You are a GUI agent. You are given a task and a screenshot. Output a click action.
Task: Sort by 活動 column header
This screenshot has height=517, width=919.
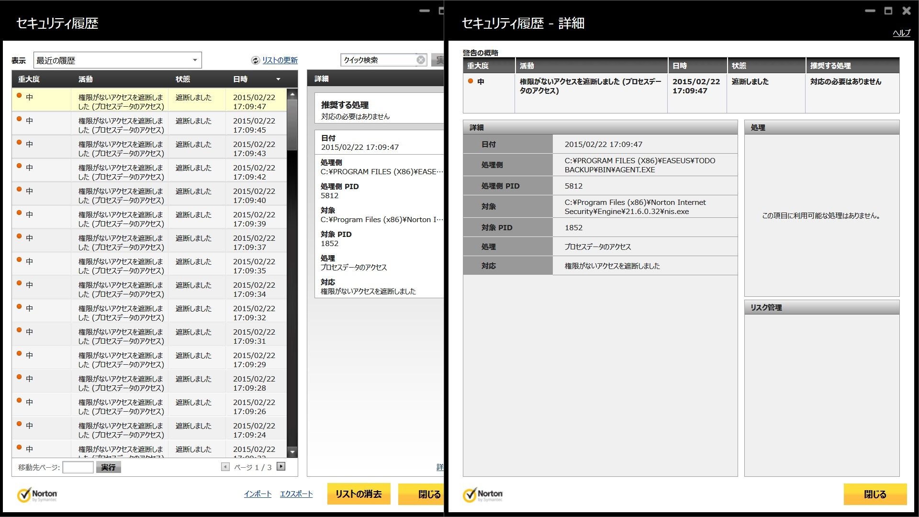[86, 79]
